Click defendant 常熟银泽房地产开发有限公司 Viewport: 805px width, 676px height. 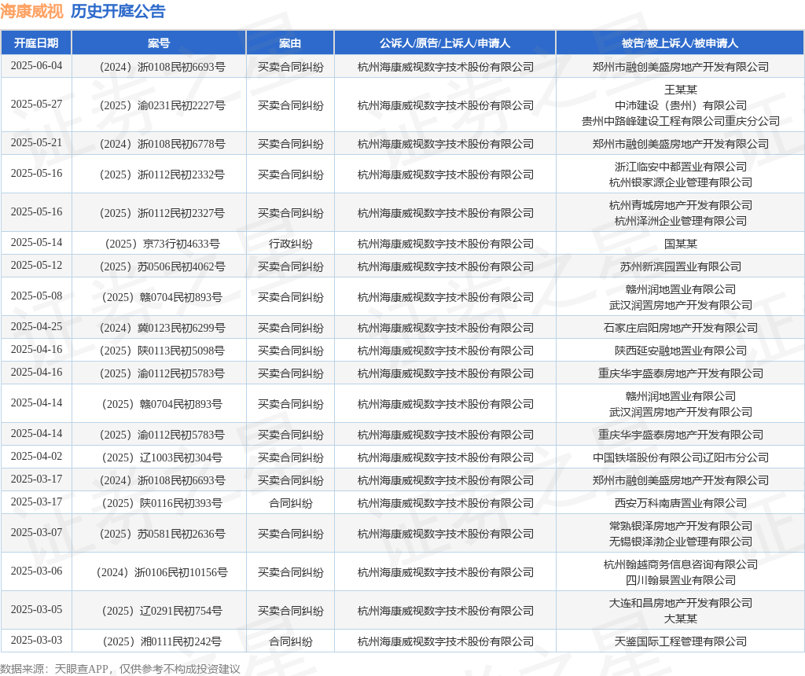[680, 526]
